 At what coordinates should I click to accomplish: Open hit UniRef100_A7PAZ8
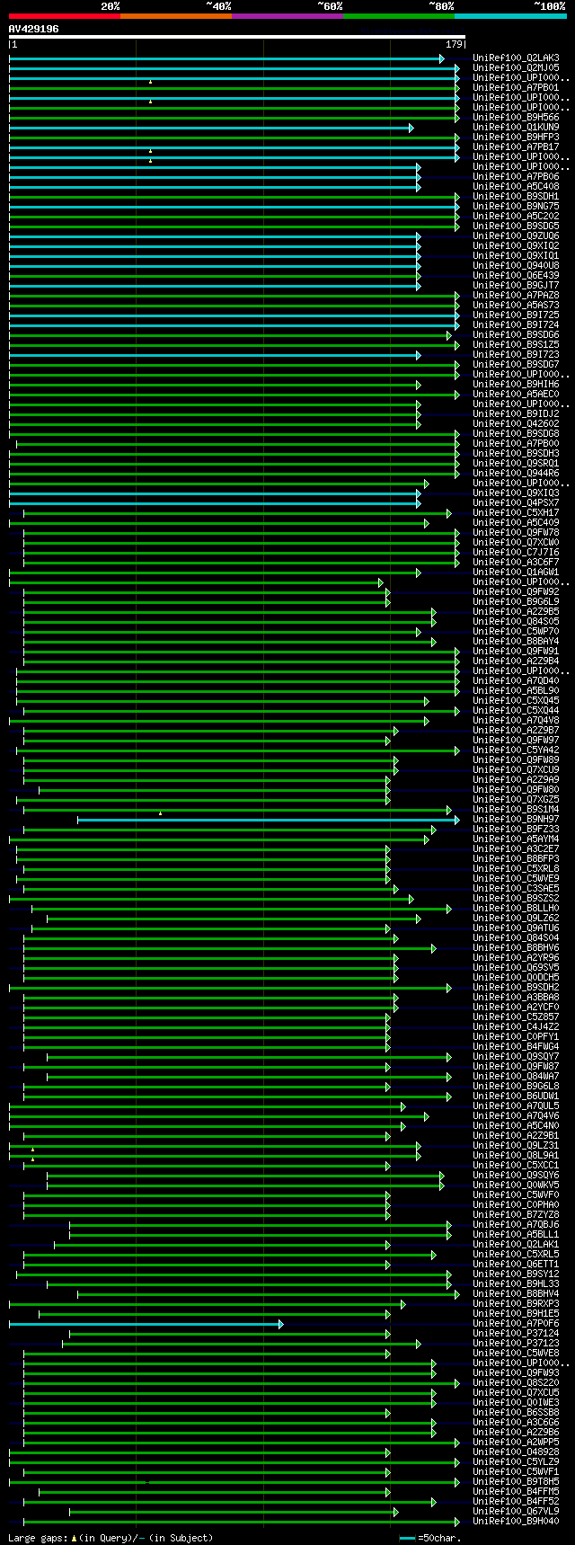click(x=516, y=296)
